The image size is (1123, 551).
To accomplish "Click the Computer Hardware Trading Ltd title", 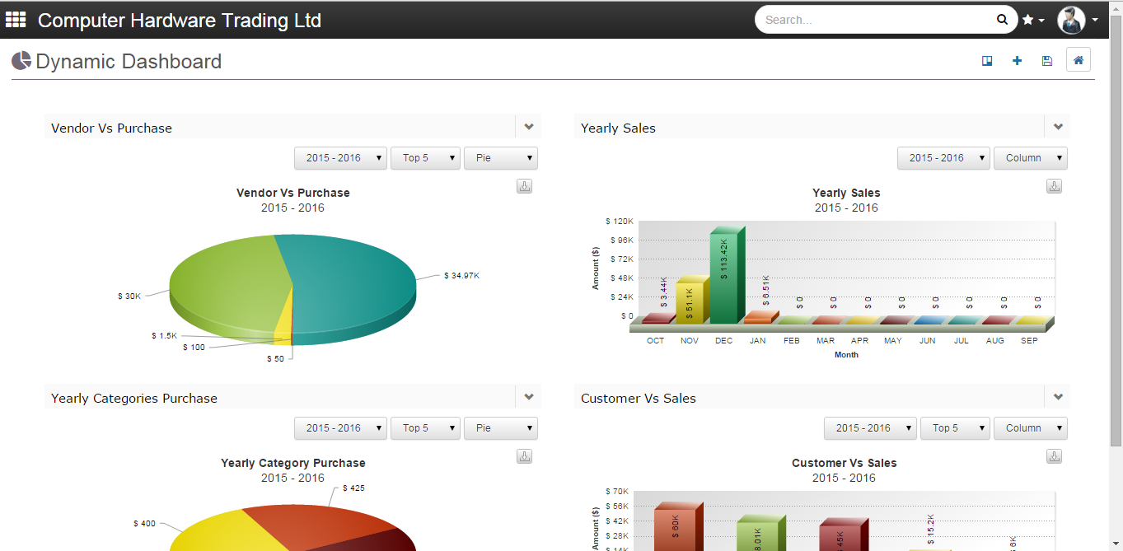I will [x=180, y=21].
